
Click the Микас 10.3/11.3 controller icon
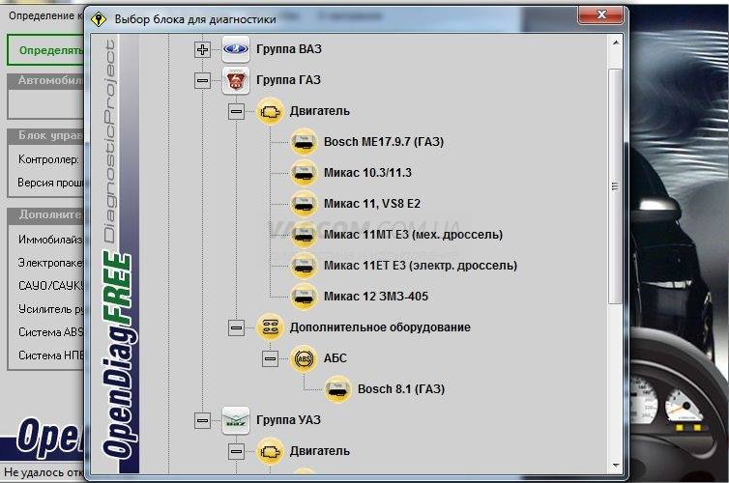pyautogui.click(x=304, y=173)
